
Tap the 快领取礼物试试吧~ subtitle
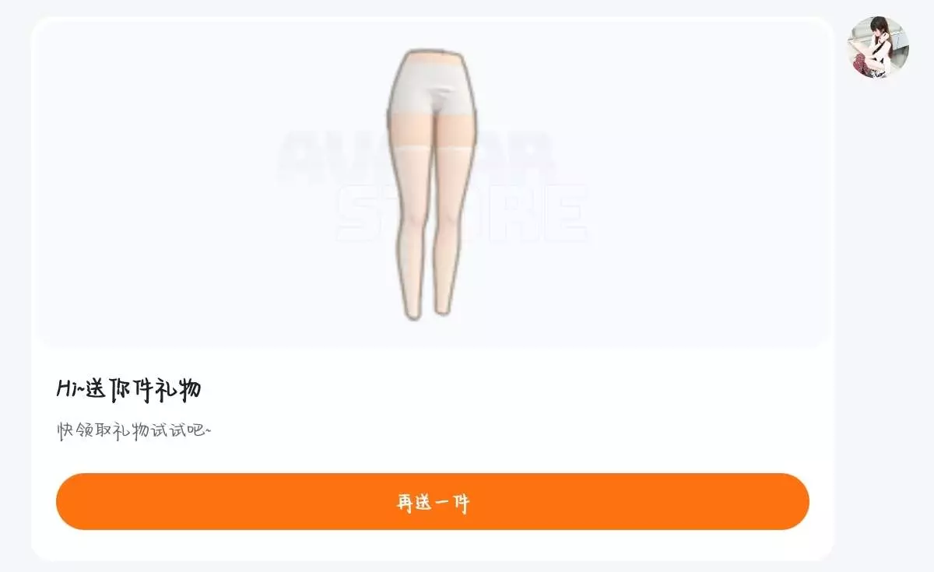[x=134, y=430]
